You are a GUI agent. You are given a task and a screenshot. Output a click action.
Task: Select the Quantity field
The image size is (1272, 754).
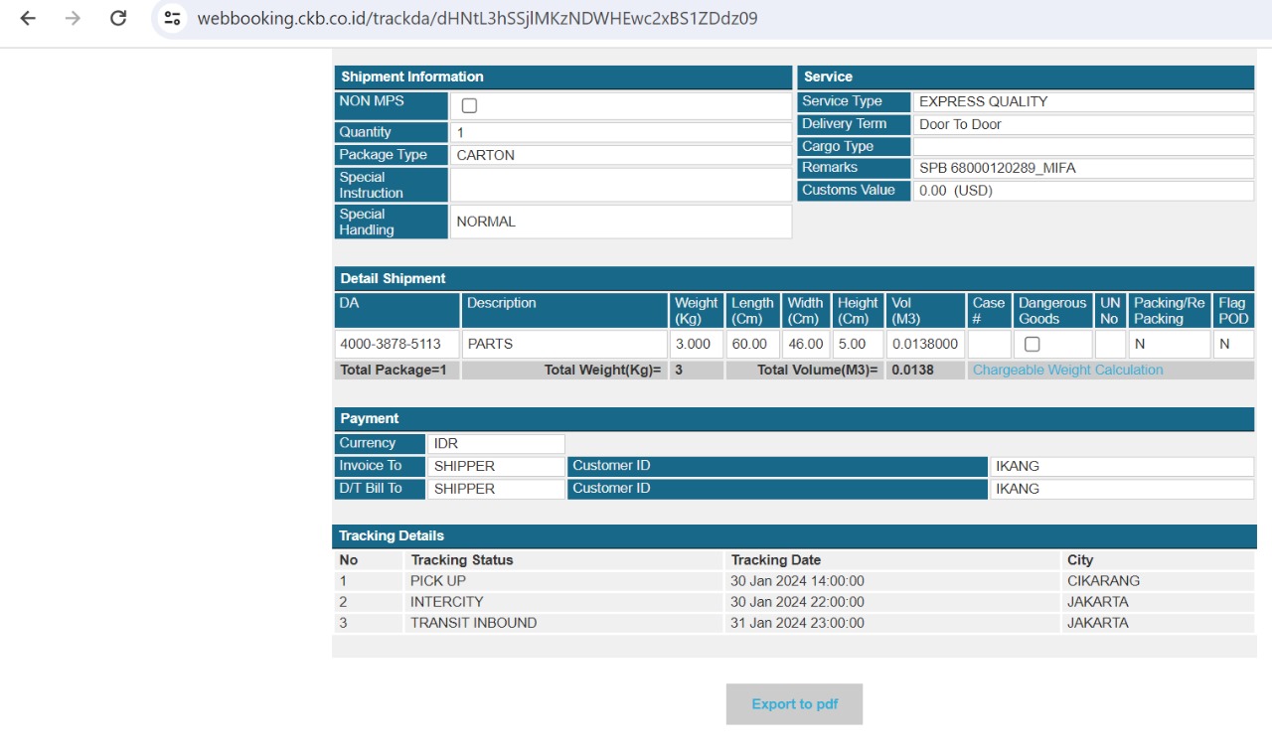click(620, 132)
